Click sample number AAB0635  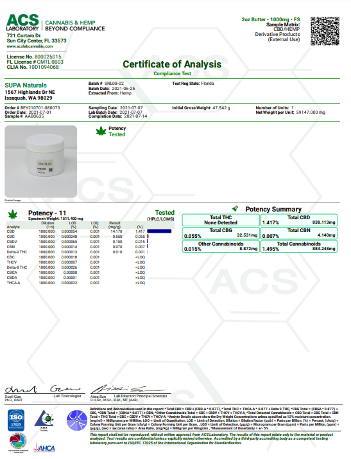pos(34,116)
